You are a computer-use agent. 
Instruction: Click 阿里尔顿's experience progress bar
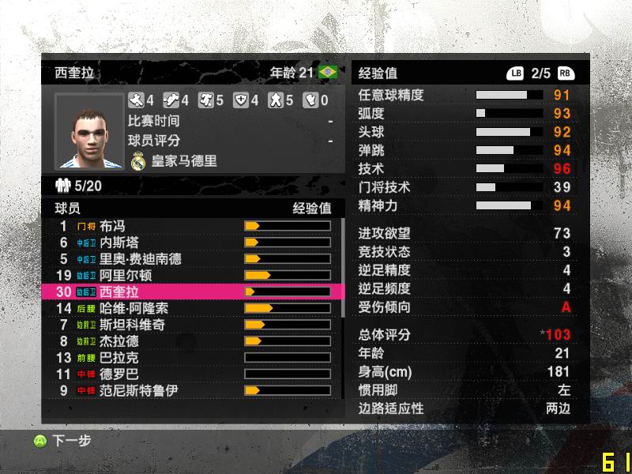(288, 275)
